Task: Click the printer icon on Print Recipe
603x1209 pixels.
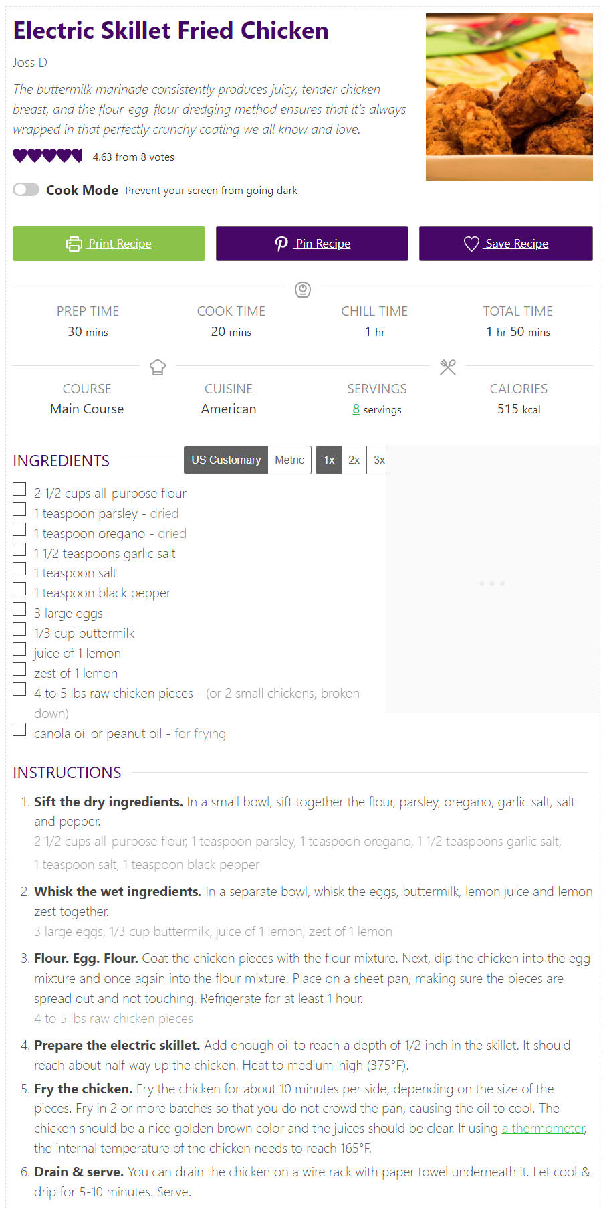Action: coord(74,244)
